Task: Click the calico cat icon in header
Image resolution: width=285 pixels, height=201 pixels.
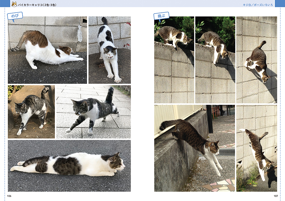Action: pos(14,4)
